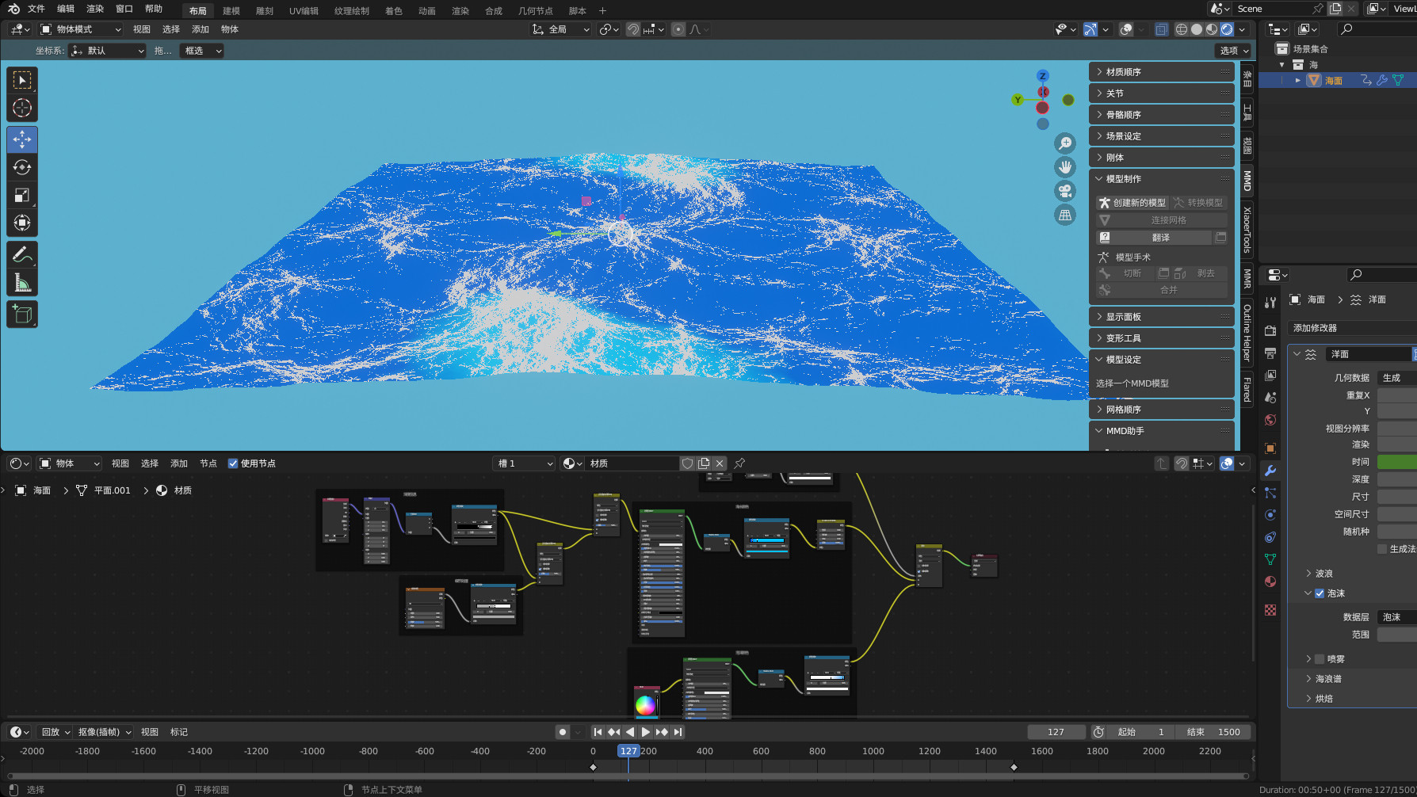Click the color wheel in node editor

[645, 704]
